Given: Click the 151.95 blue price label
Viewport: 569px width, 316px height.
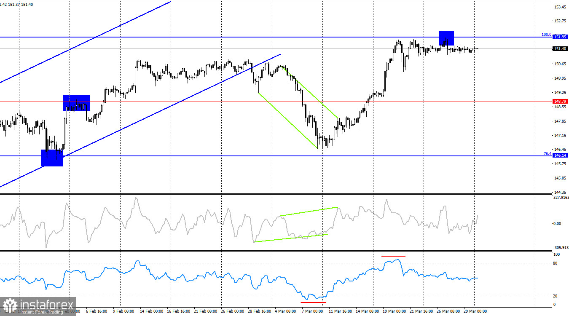Looking at the screenshot, I should pyautogui.click(x=560, y=37).
